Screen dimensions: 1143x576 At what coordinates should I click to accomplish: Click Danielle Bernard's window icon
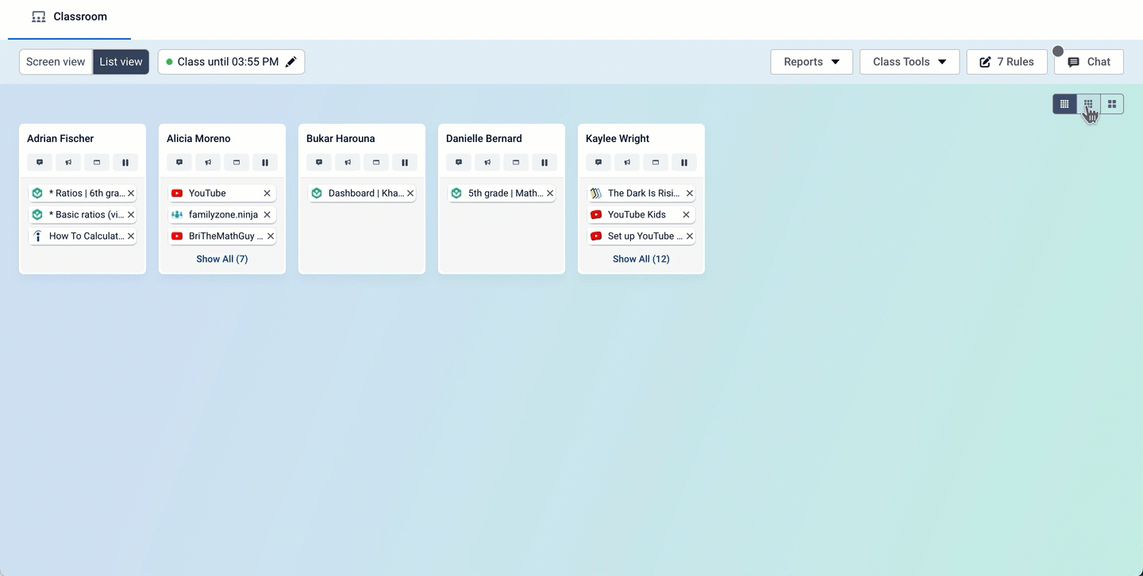click(516, 163)
